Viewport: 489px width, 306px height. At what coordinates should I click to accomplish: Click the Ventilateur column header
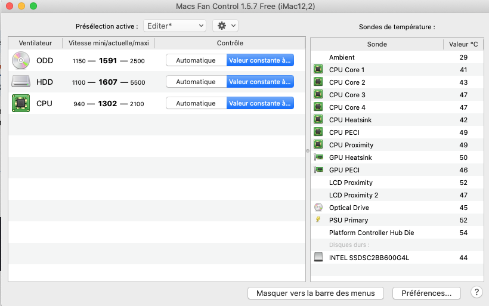click(35, 43)
